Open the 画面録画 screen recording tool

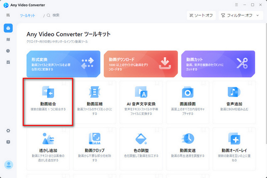pyautogui.click(x=188, y=102)
